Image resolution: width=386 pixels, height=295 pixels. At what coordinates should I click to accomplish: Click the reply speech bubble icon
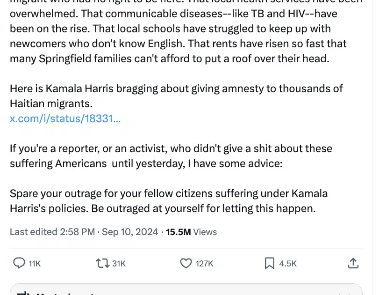point(19,263)
